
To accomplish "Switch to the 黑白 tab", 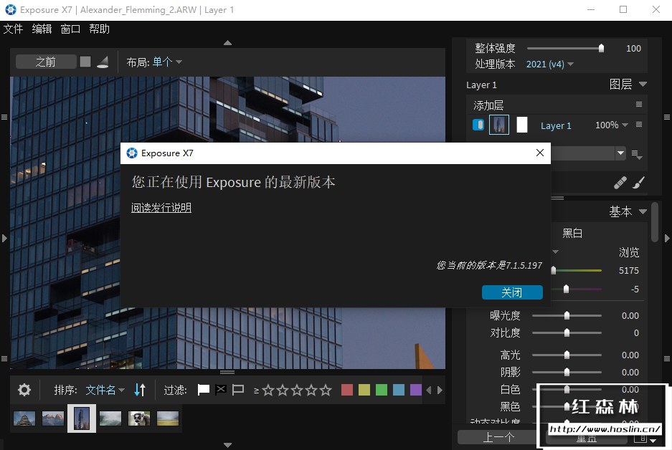I will tap(572, 234).
